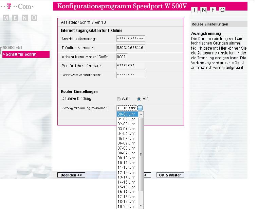Viewport: 258px width, 222px height.
Task: Choose 05-06 Uhr from the list
Action: pos(127,138)
